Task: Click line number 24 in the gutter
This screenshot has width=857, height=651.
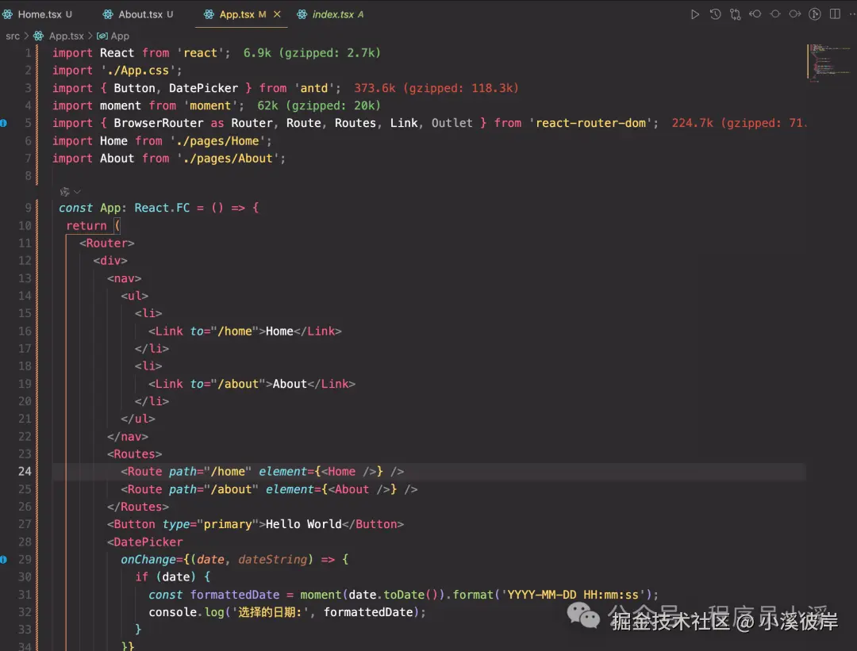Action: point(25,471)
